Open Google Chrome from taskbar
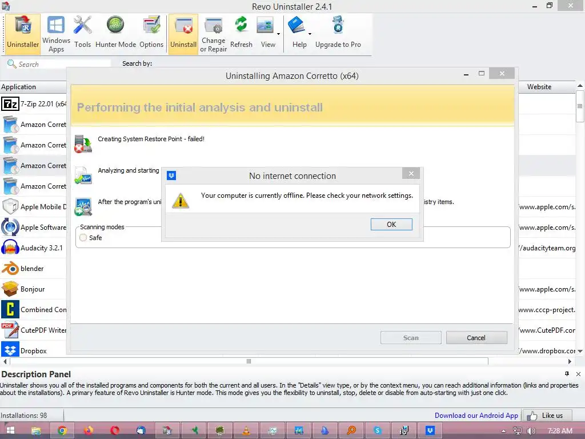Screen dimensions: 585x439 pyautogui.click(x=62, y=430)
